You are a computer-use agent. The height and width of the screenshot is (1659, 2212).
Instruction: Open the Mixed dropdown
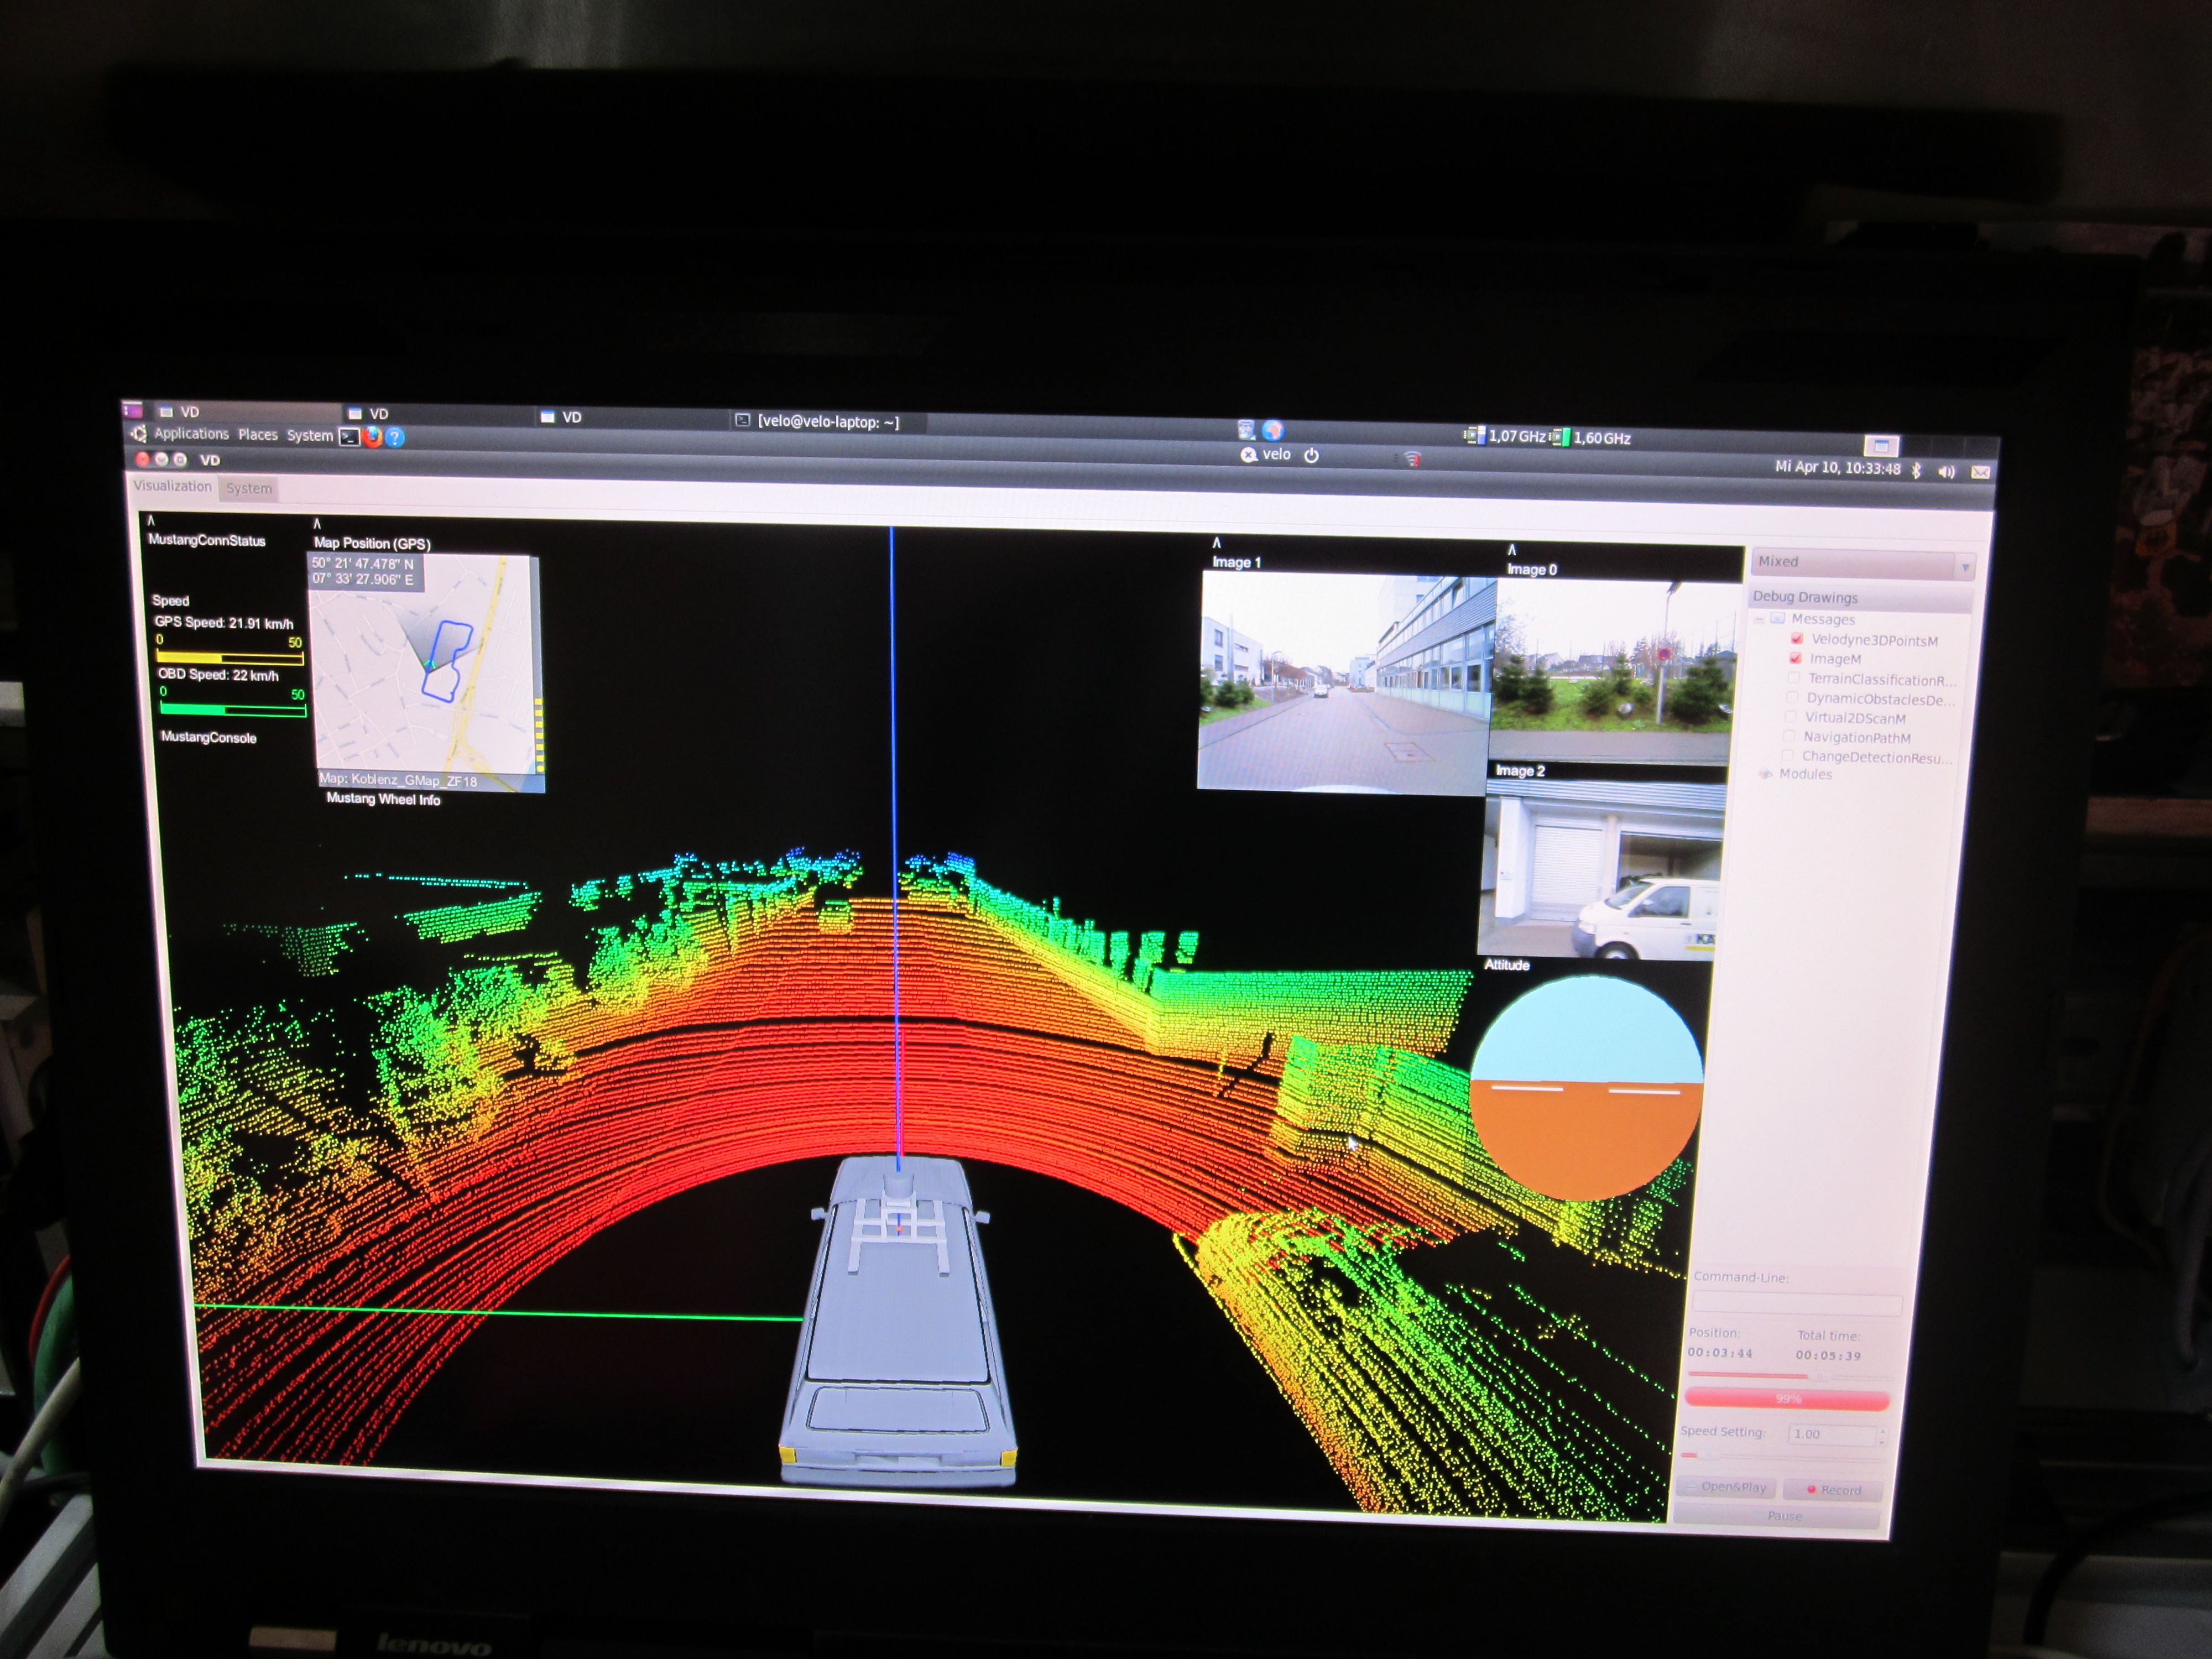coord(1863,563)
